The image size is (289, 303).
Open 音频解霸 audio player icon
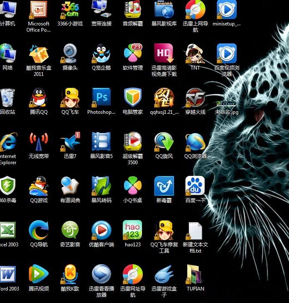132,10
